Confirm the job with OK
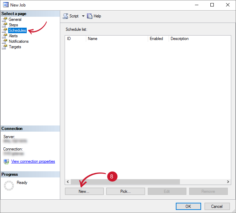Image resolution: width=236 pixels, height=213 pixels. pos(188,206)
